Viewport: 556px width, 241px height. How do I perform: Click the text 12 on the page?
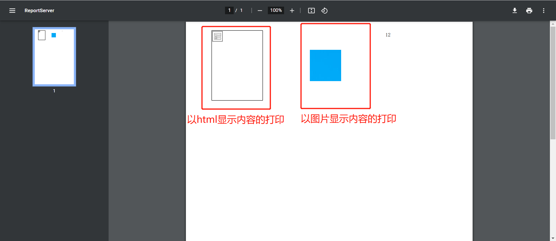[388, 35]
